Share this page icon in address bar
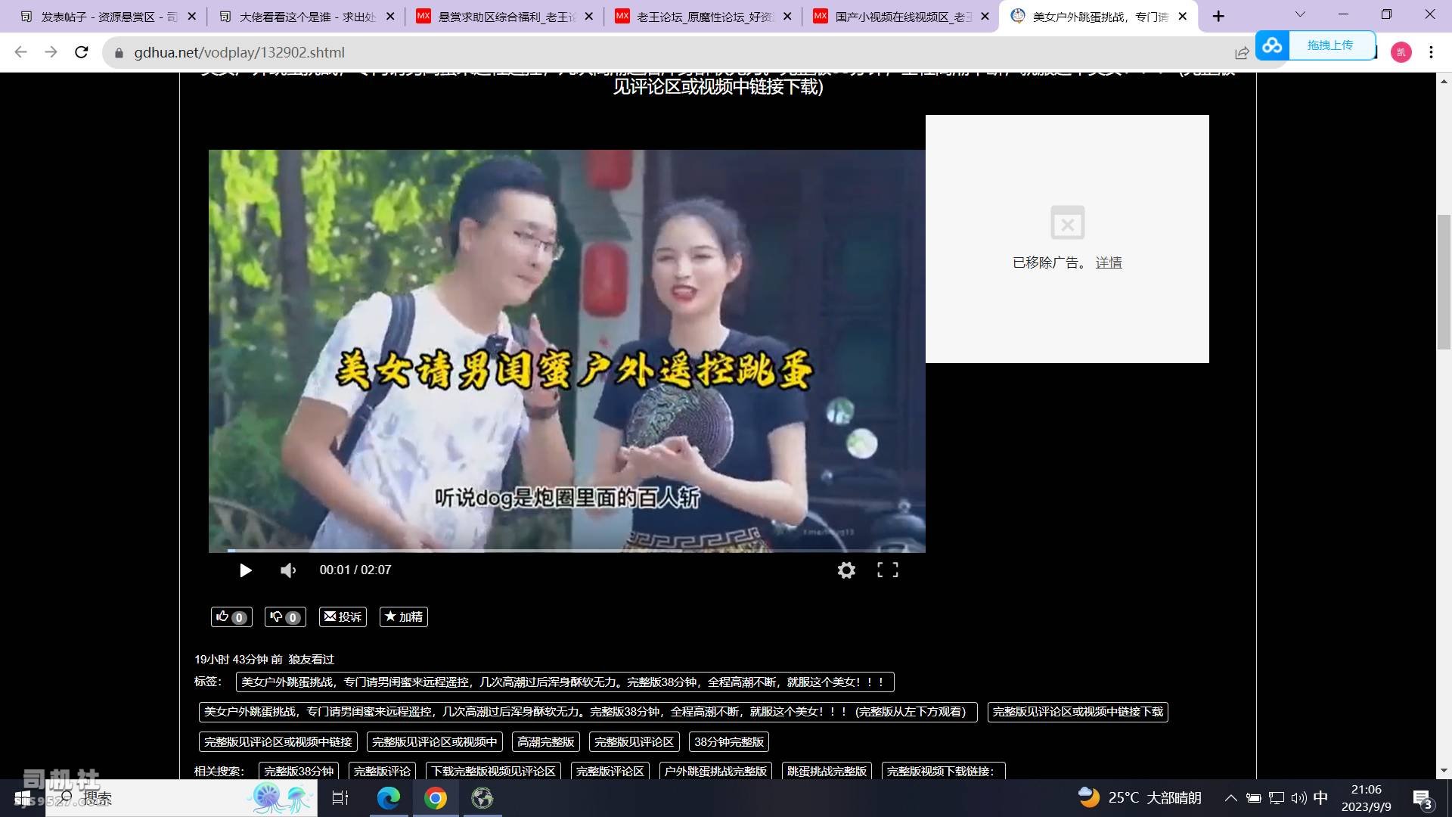 pos(1242,53)
